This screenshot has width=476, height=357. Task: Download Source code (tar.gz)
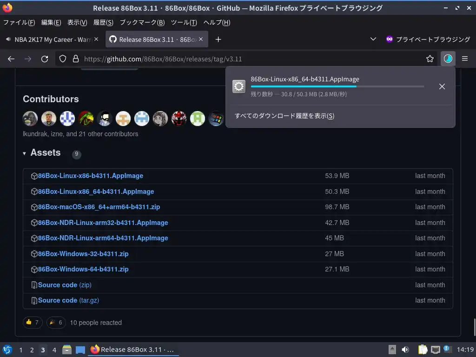[69, 301]
